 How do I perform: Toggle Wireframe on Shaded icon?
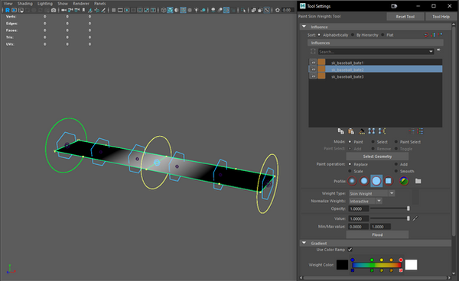183,10
